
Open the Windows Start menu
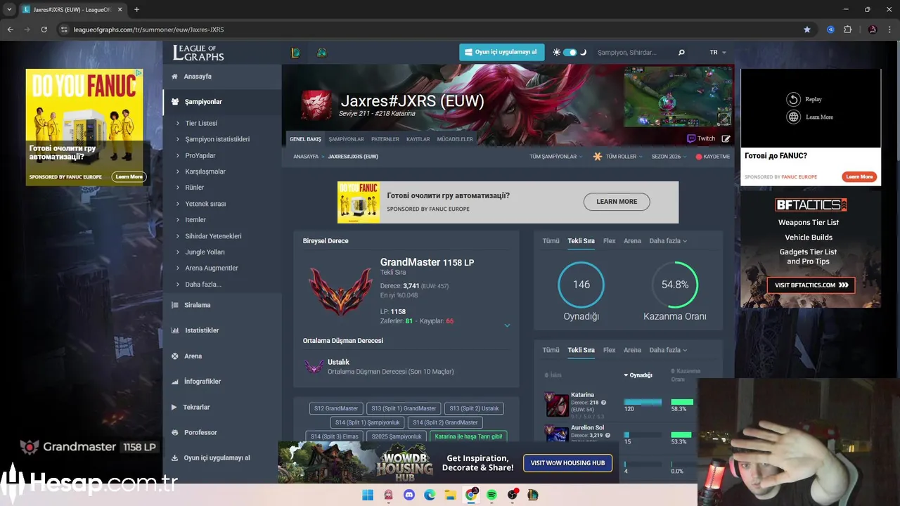(x=368, y=495)
